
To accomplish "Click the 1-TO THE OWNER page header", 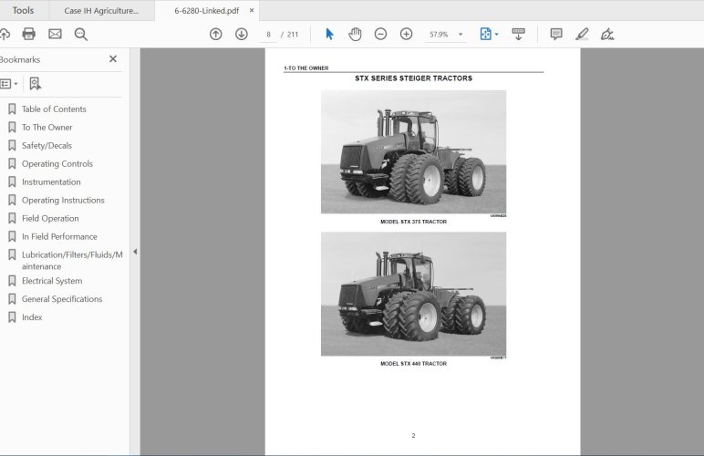I will [x=306, y=68].
